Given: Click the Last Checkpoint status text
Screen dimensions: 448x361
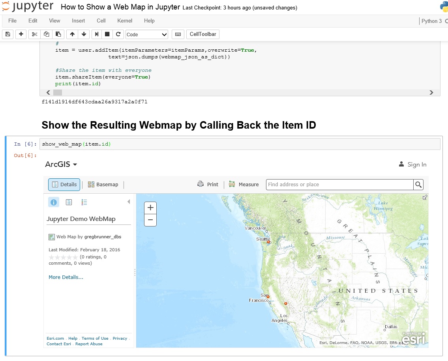Looking at the screenshot, I should click(216, 8).
